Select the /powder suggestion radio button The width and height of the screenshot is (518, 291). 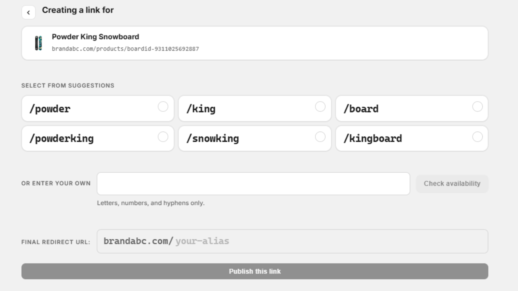[163, 107]
